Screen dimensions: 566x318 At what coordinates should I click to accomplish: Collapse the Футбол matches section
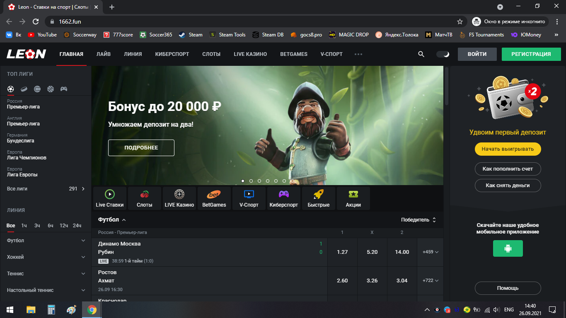pos(112,219)
